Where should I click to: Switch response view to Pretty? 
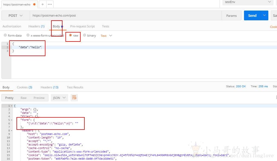[x=9, y=98]
